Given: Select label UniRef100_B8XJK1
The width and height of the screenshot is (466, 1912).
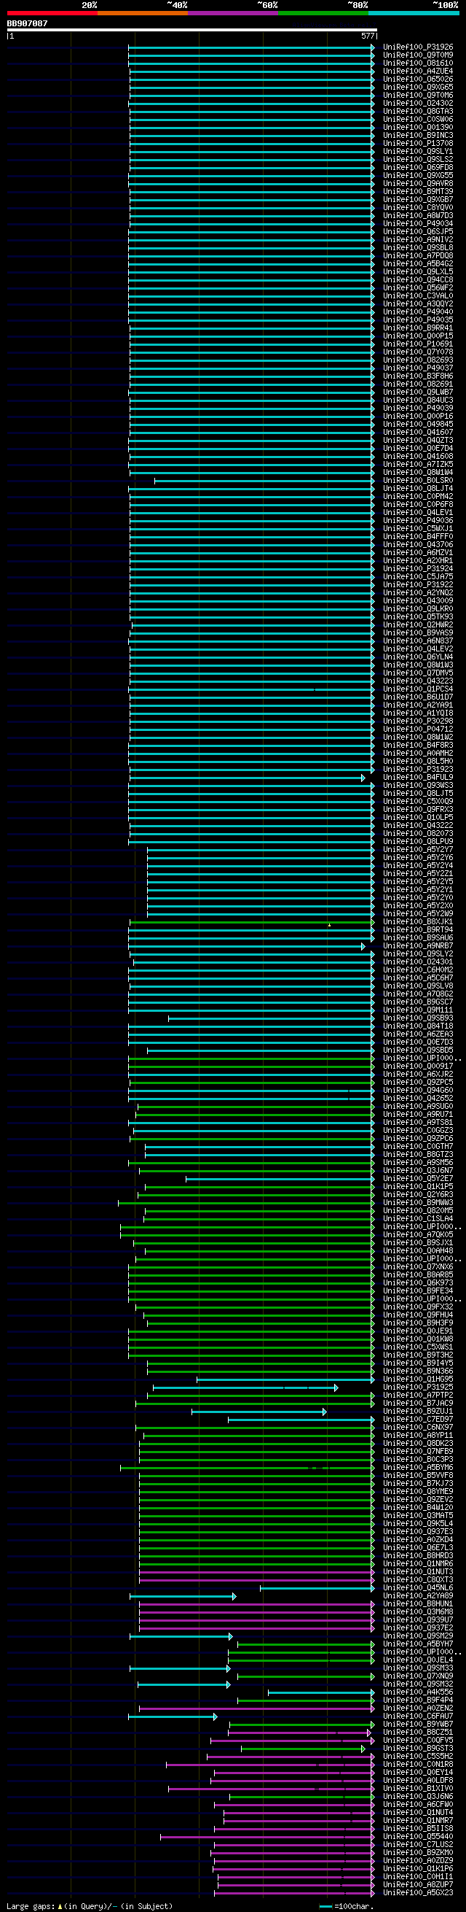Looking at the screenshot, I should click(x=418, y=922).
